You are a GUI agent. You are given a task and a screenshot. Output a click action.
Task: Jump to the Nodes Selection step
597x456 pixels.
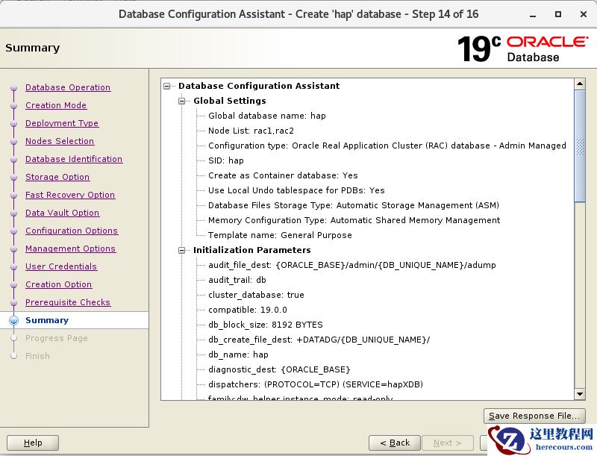(x=60, y=141)
